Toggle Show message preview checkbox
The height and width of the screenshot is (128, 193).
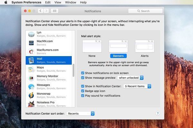click(x=83, y=78)
